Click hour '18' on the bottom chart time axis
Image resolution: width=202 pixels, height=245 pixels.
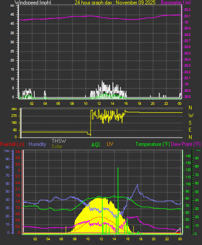coord(140,239)
